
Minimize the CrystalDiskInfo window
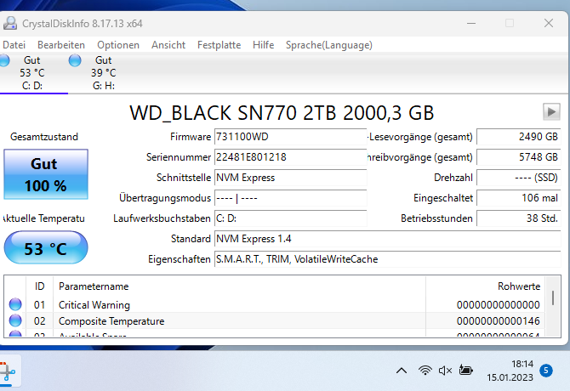pyautogui.click(x=471, y=23)
